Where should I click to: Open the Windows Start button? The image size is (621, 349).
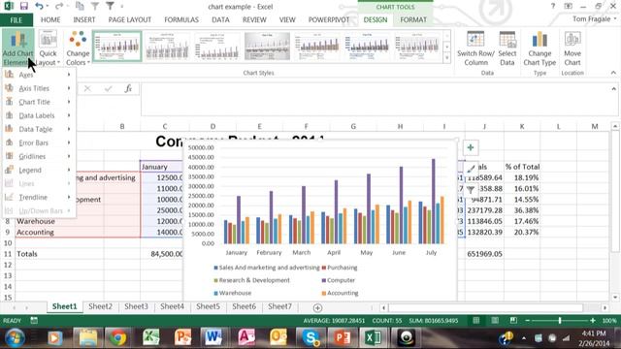click(x=15, y=338)
